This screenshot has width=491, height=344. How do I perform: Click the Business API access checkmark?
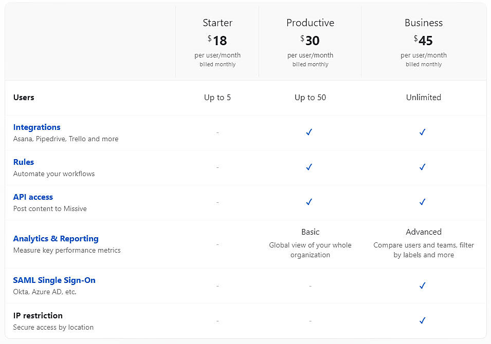[x=422, y=202]
